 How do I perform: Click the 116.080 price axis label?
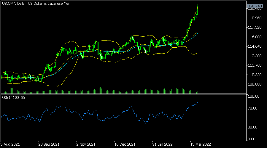pyautogui.click(x=255, y=37)
